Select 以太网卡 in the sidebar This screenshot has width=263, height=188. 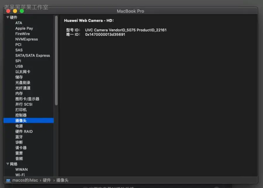(x=23, y=72)
